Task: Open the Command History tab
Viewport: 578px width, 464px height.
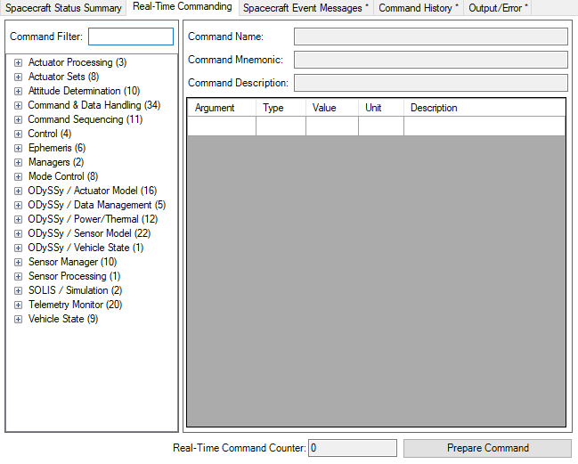Action: coord(419,8)
